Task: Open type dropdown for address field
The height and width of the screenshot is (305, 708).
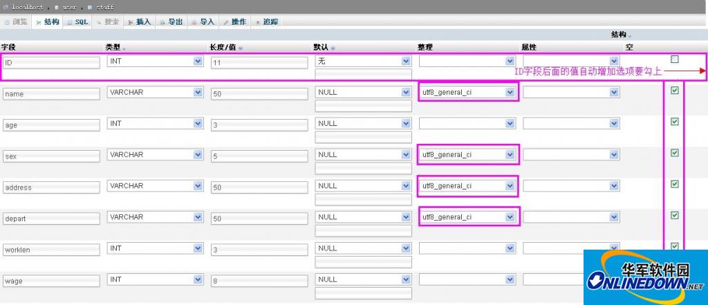Action: click(x=155, y=186)
